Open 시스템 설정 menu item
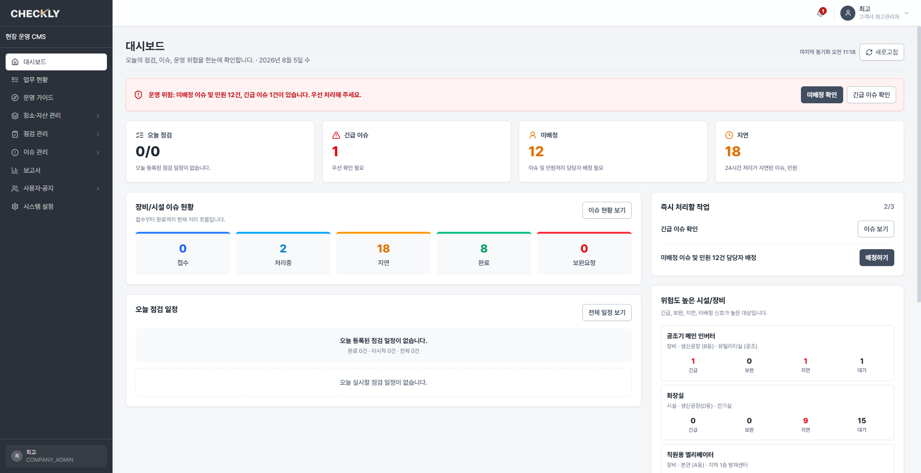The width and height of the screenshot is (921, 473). point(56,206)
